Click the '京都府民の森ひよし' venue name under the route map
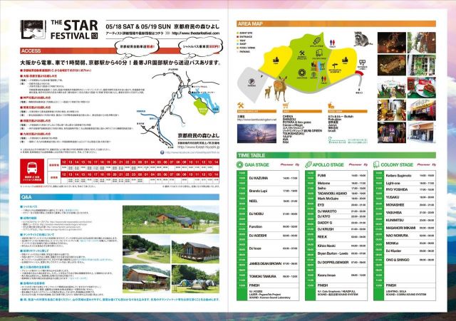 coord(199,136)
